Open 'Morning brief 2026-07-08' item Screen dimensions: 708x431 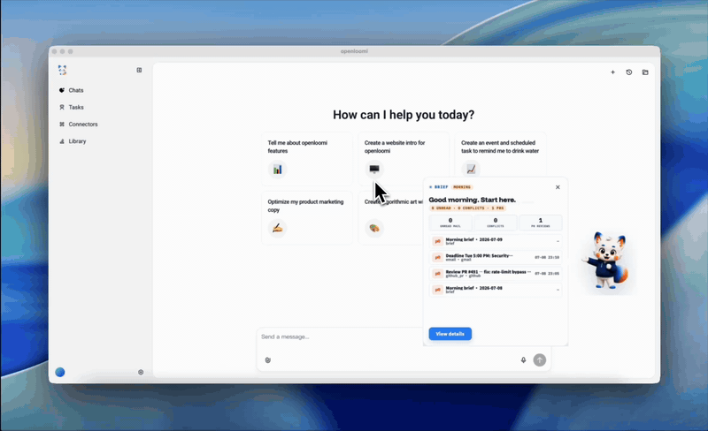[496, 290]
